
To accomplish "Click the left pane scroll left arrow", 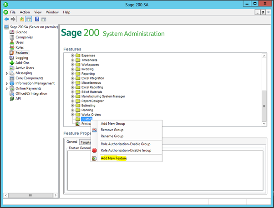I will coord(6,195).
